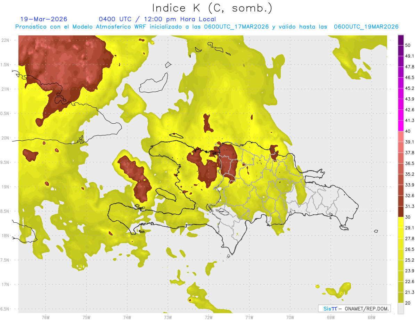
Task: Click the latitude label "8.5N"
Action: point(5,211)
